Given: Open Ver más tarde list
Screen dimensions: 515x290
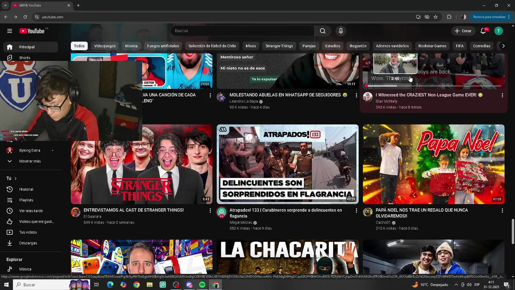Looking at the screenshot, I should coord(31,211).
